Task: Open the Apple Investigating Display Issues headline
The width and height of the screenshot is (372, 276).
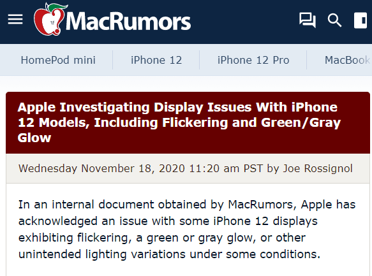Action: pyautogui.click(x=179, y=122)
